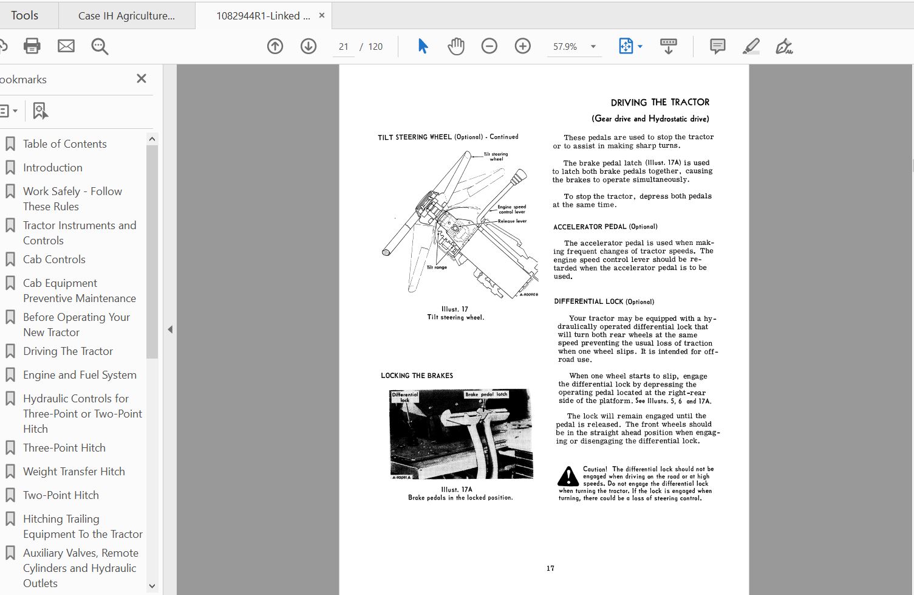Screen dimensions: 914x595
Task: Print the current document
Action: pos(32,46)
